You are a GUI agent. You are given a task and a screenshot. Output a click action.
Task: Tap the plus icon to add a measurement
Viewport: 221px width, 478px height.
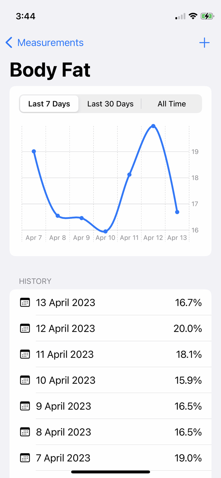[x=204, y=43]
